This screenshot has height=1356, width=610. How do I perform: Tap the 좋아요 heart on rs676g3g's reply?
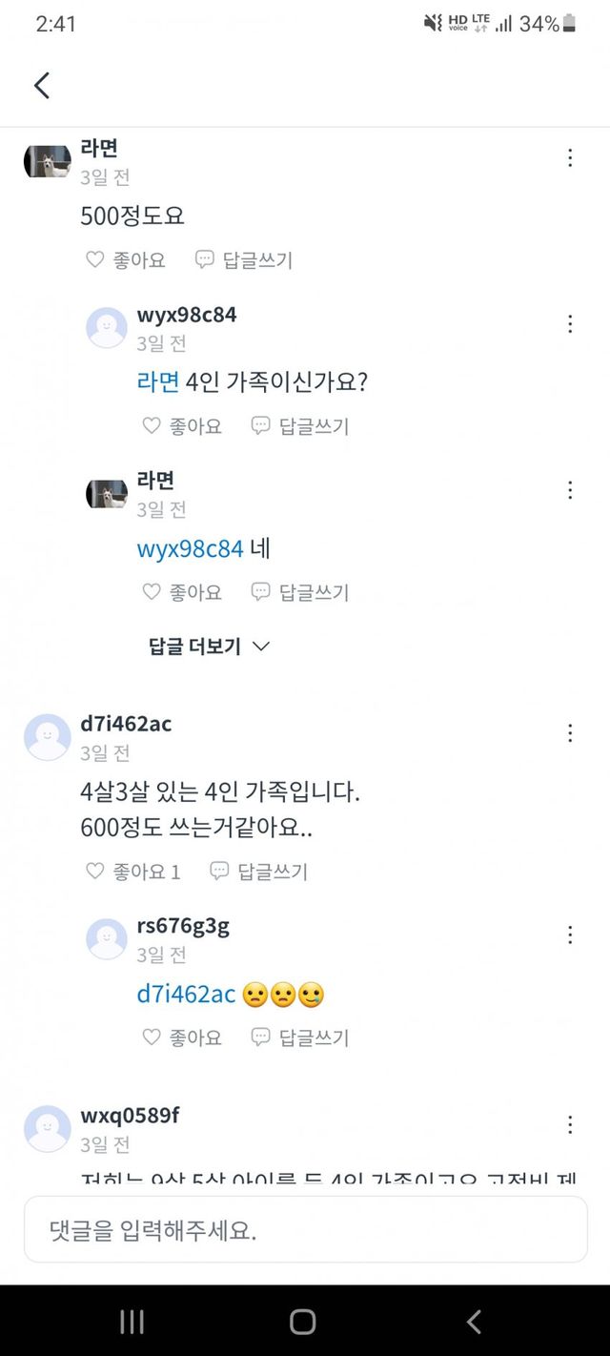click(x=152, y=1038)
